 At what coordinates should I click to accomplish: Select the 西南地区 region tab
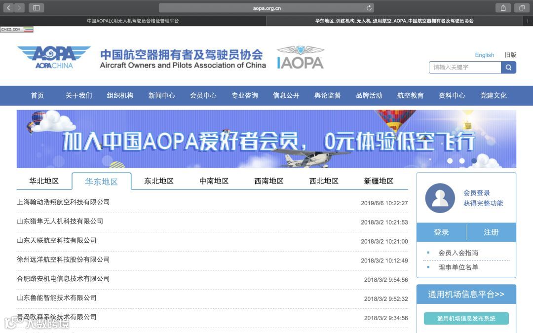pos(269,181)
